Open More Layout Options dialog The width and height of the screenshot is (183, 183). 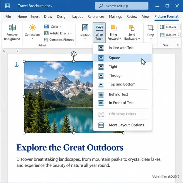(122, 125)
